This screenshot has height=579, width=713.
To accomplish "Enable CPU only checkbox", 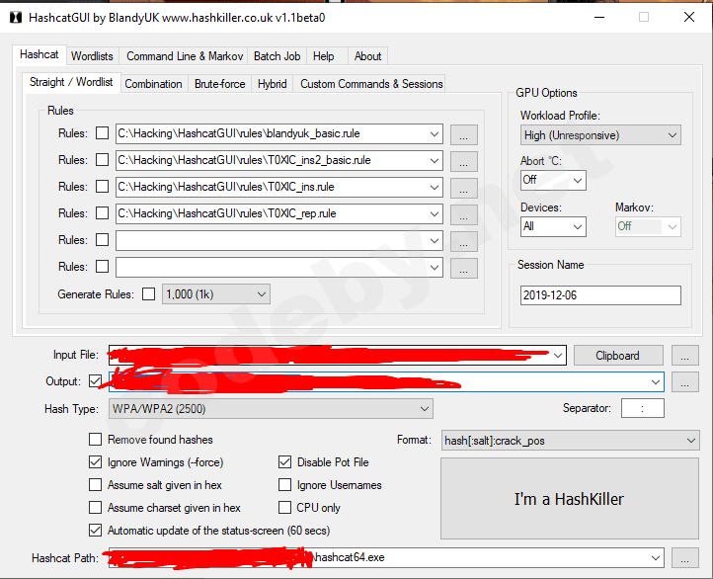I will (x=284, y=507).
